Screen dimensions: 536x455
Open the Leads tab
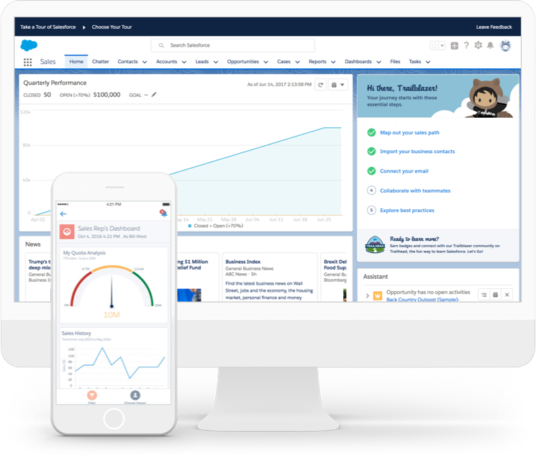pos(202,62)
